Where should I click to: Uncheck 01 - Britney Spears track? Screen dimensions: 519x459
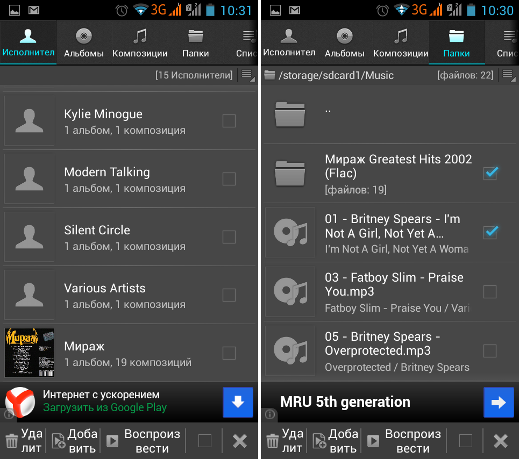490,232
